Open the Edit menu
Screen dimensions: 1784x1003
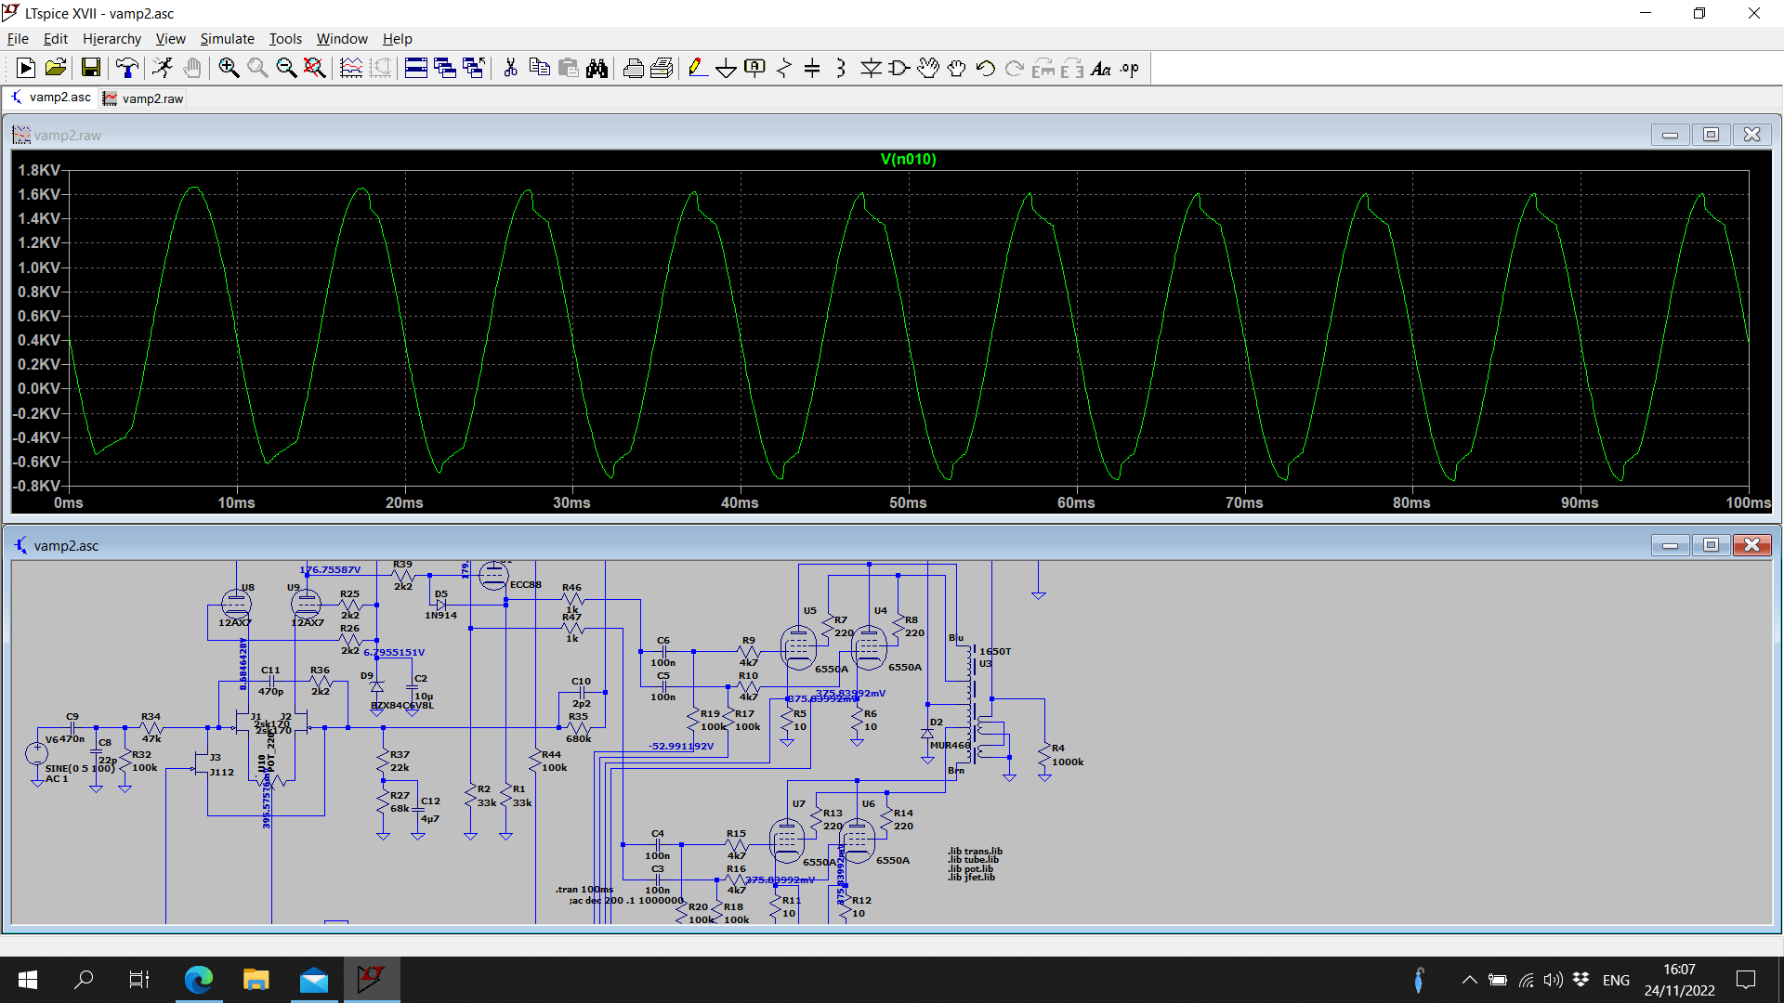pyautogui.click(x=56, y=38)
